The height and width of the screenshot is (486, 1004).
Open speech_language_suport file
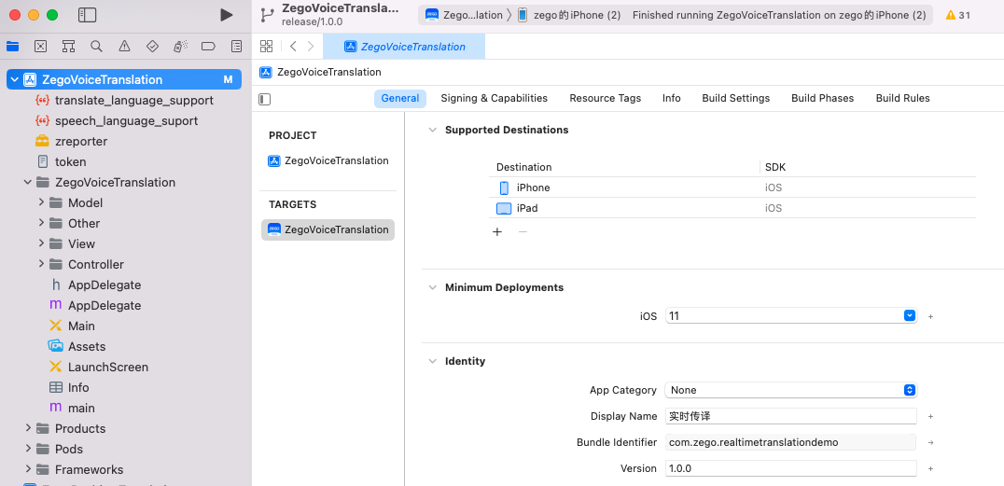point(117,121)
